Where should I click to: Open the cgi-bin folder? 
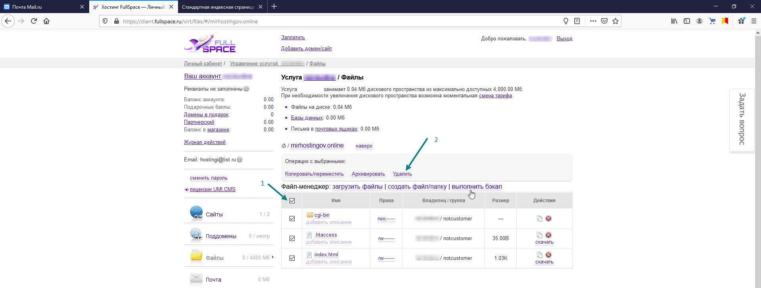pos(322,215)
